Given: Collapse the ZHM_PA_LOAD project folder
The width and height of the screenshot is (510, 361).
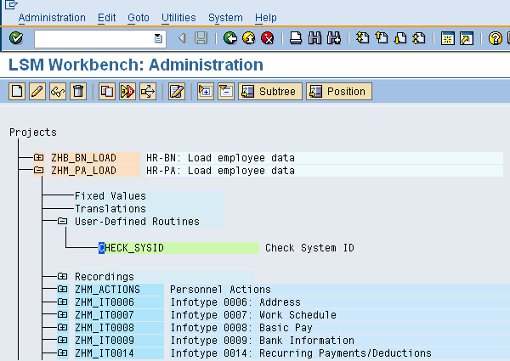Looking at the screenshot, I should 38,171.
